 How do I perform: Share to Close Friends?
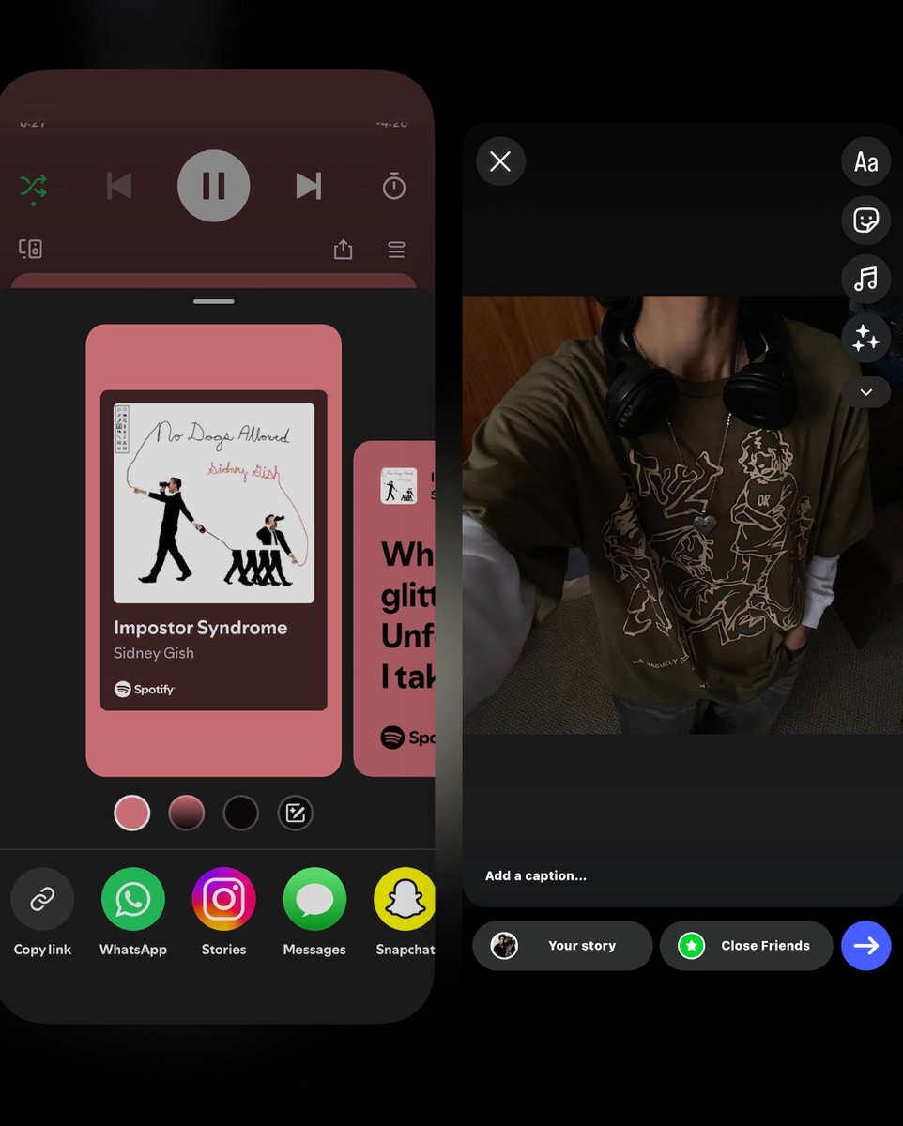tap(746, 946)
